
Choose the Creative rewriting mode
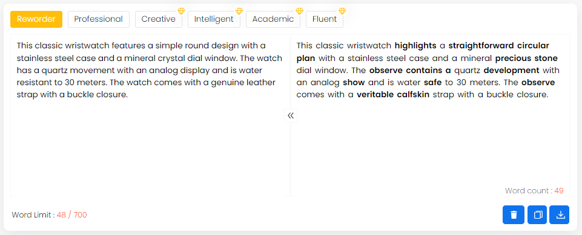pos(159,19)
